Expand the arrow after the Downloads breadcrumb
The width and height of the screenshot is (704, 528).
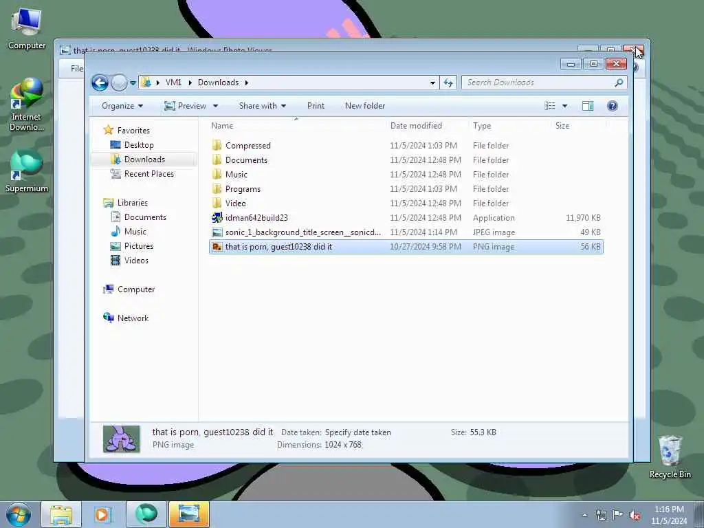click(x=247, y=82)
